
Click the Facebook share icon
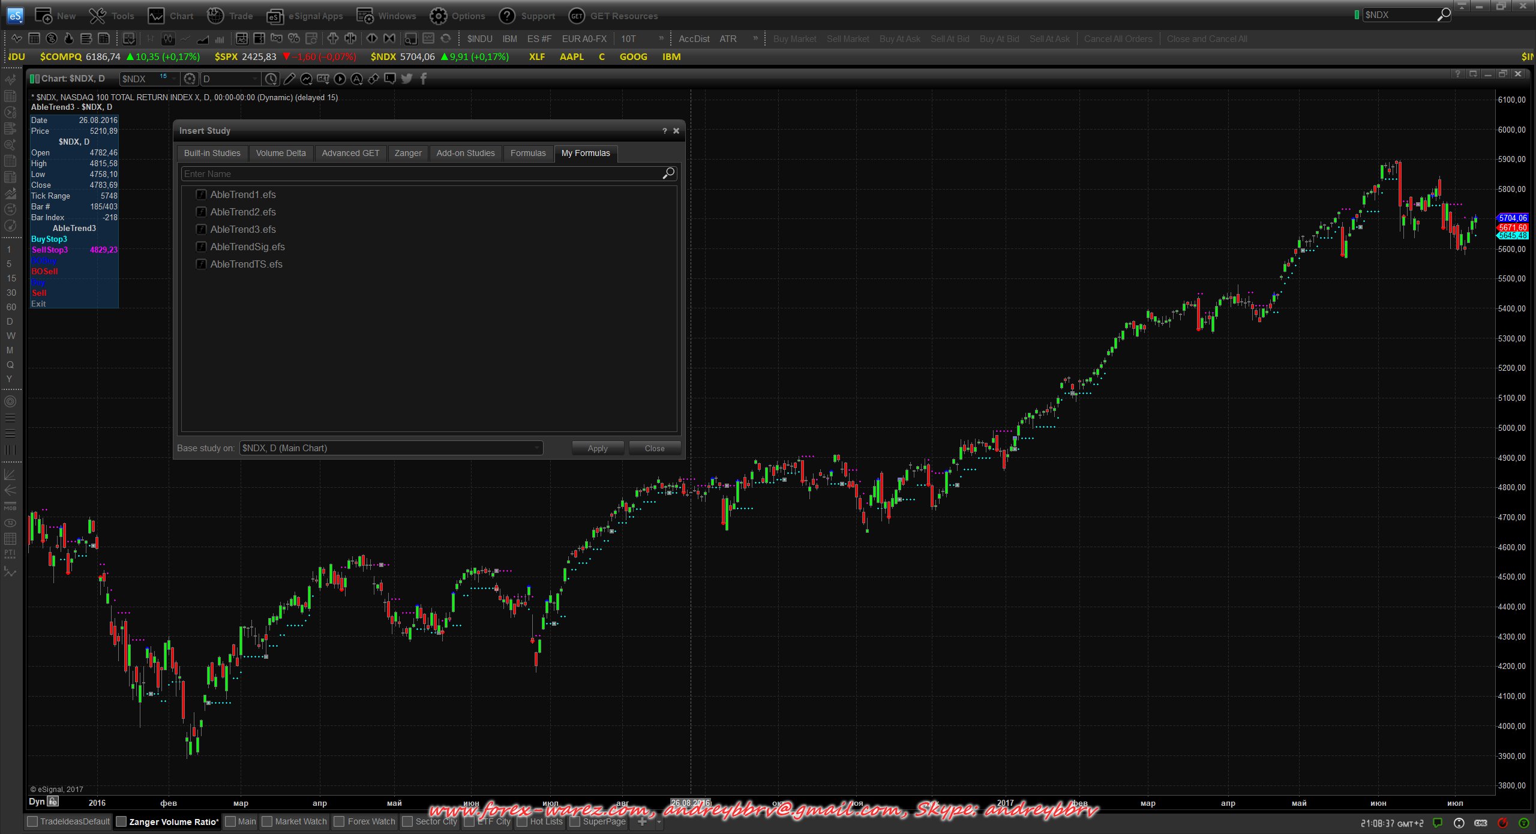pos(424,79)
